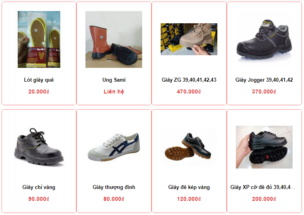Open the 'Lót giày quê' title link
Screen dimensions: 304x215
pos(39,80)
